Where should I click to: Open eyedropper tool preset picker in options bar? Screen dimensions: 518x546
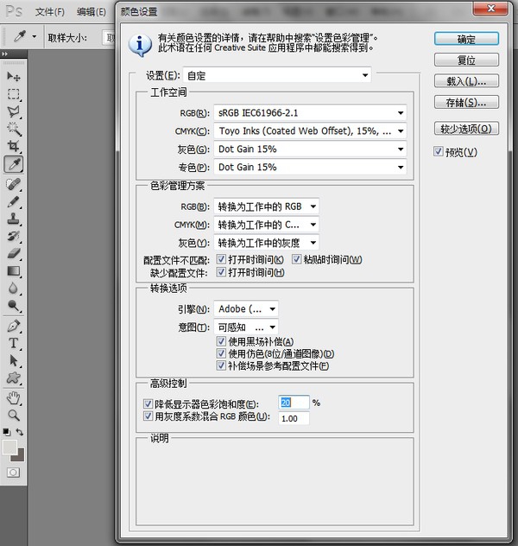coord(34,36)
